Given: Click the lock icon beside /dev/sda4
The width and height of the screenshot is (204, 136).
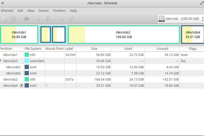Looking at the screenshot, I should pos(21,85).
